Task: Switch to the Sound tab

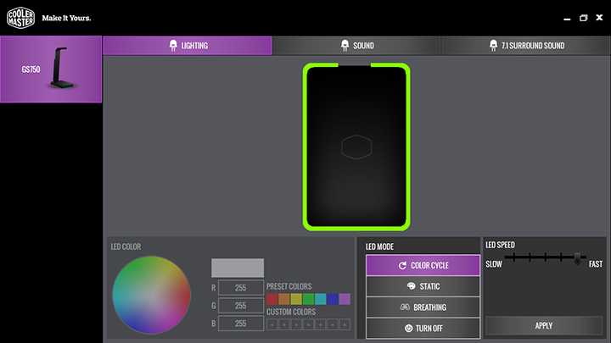Action: (356, 46)
